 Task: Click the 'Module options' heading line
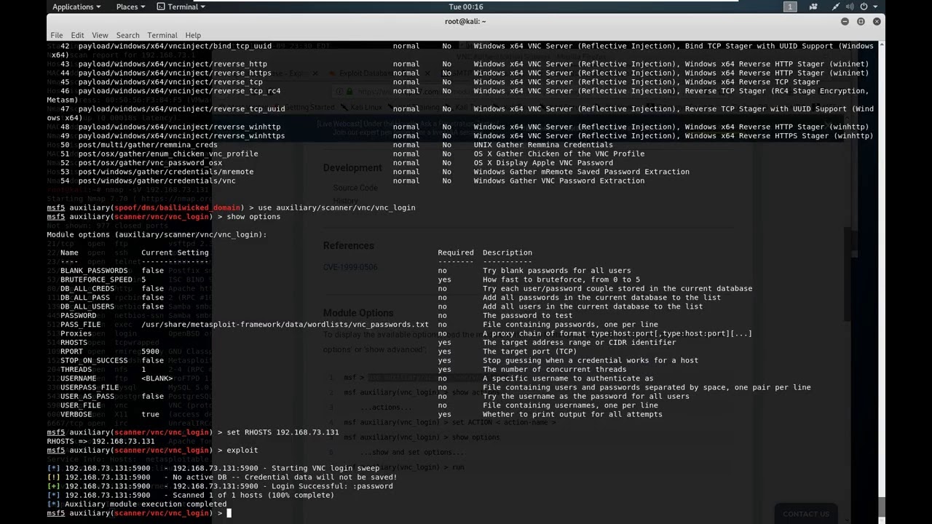157,234
